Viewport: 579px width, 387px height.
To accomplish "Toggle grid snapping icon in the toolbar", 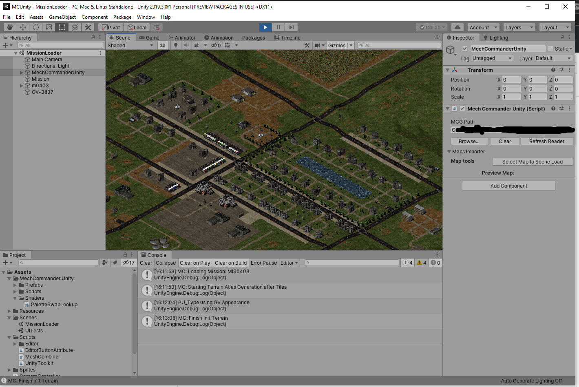I will (x=157, y=27).
